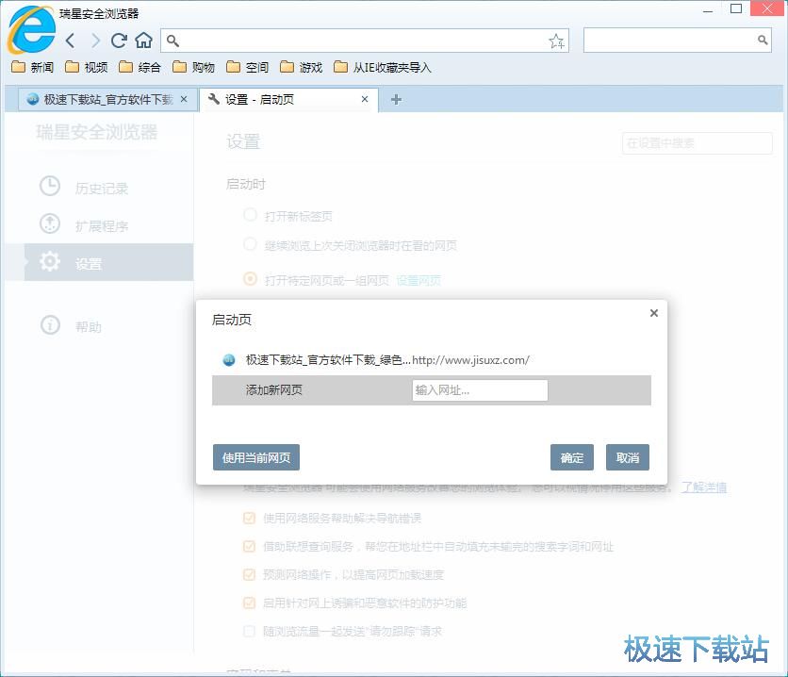Click the 了解详情 link
Image resolution: width=788 pixels, height=677 pixels.
tap(703, 487)
